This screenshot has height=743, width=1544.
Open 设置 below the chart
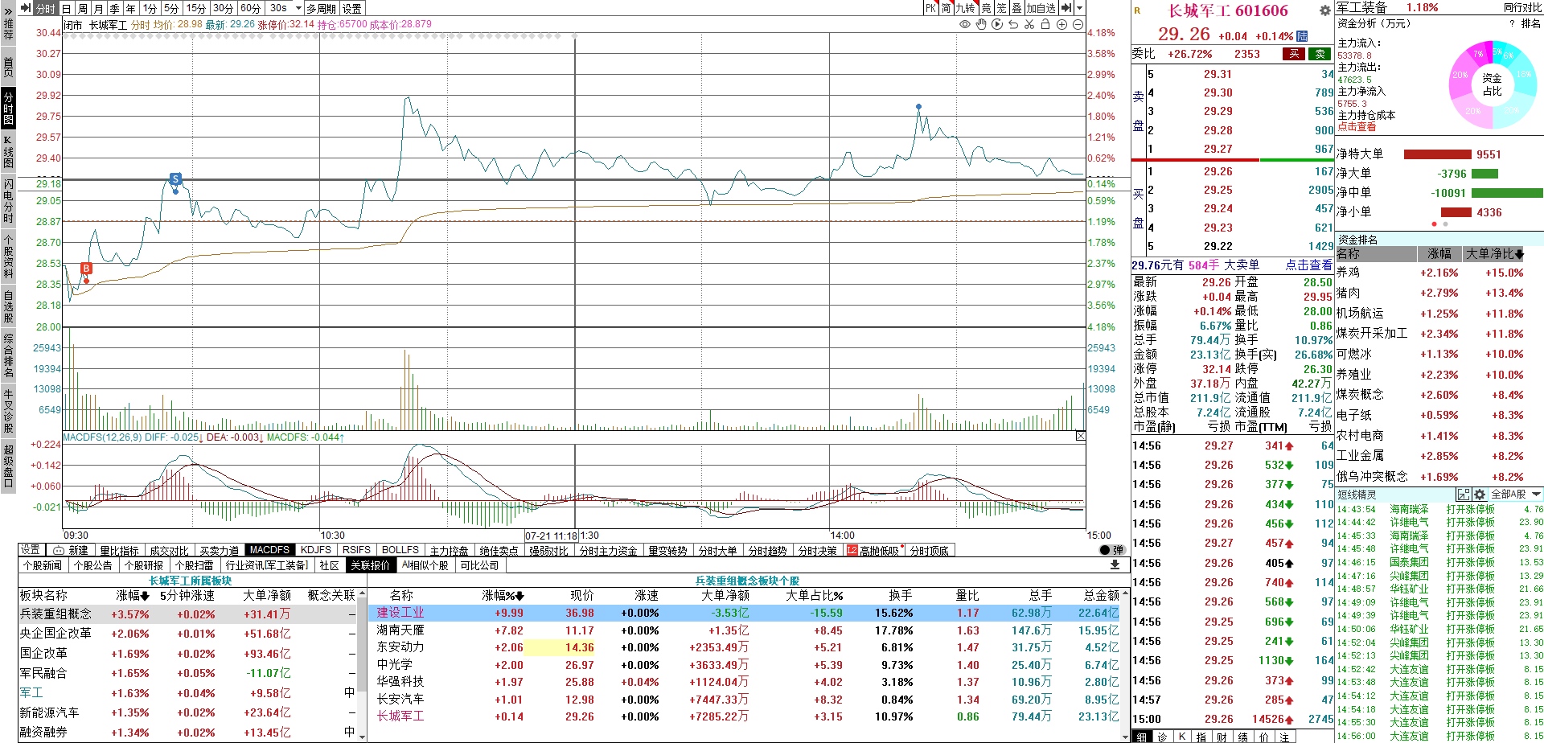pyautogui.click(x=31, y=550)
